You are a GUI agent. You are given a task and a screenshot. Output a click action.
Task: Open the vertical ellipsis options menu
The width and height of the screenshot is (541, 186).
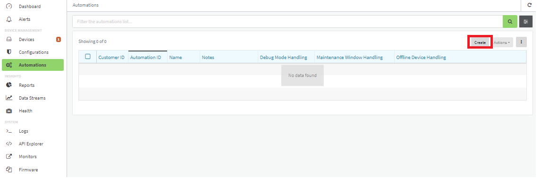[521, 42]
